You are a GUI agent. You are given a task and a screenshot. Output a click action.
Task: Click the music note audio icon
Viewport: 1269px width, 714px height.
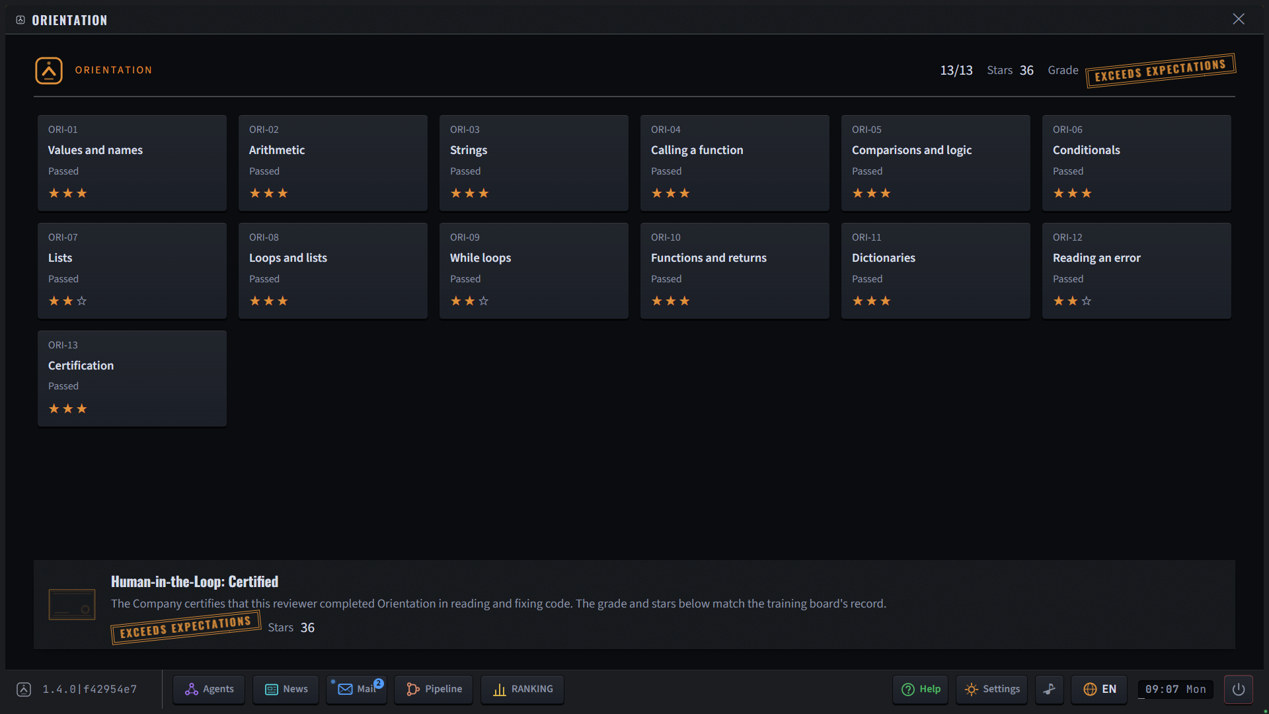click(1050, 689)
